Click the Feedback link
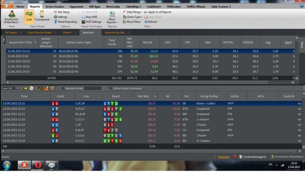 (223, 157)
